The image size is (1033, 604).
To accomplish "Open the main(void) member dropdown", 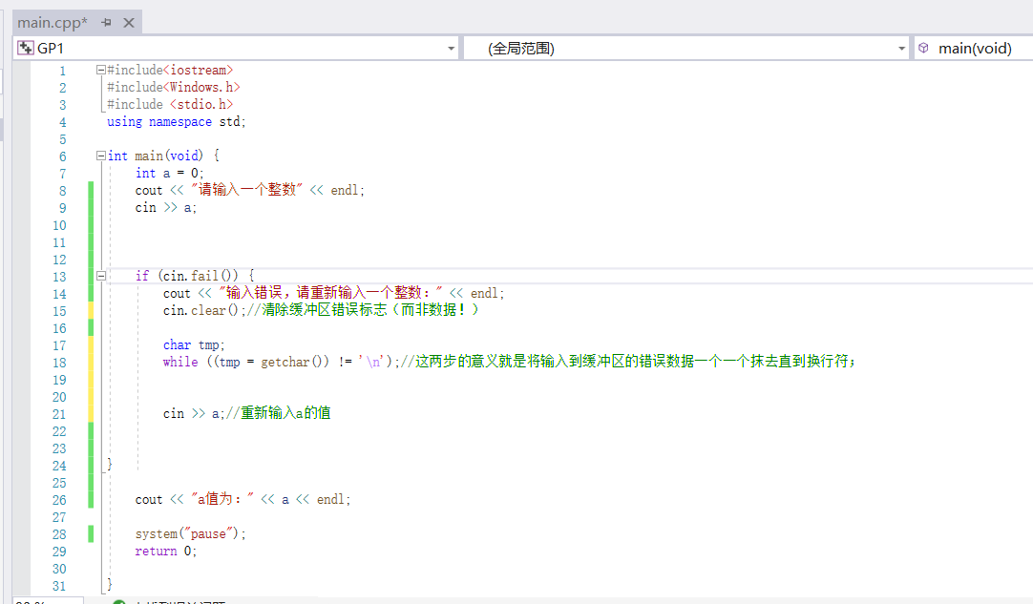I will [975, 48].
